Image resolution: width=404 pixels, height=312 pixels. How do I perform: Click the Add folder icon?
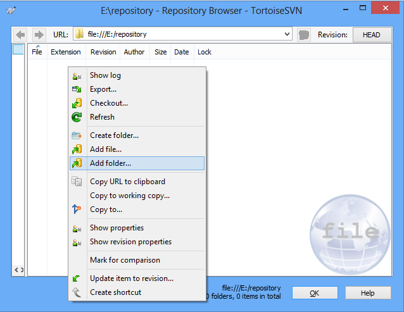tap(77, 163)
